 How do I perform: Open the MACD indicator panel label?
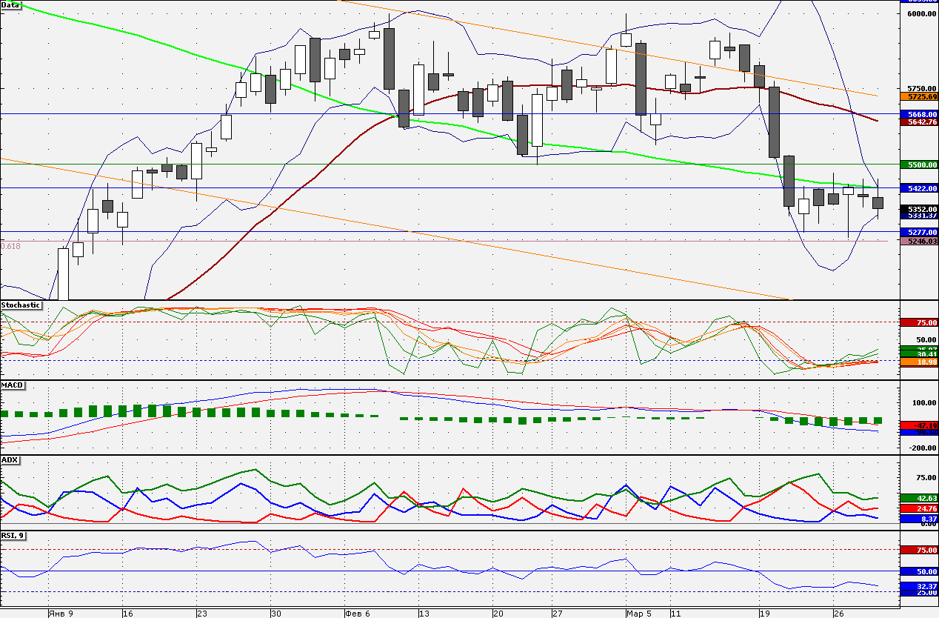[12, 385]
